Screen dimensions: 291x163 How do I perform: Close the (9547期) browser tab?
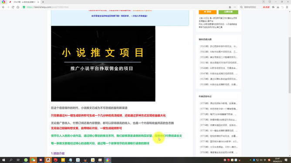(x=38, y=2)
